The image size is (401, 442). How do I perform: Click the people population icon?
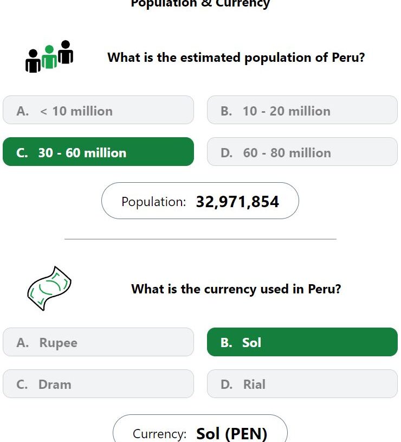(x=49, y=56)
